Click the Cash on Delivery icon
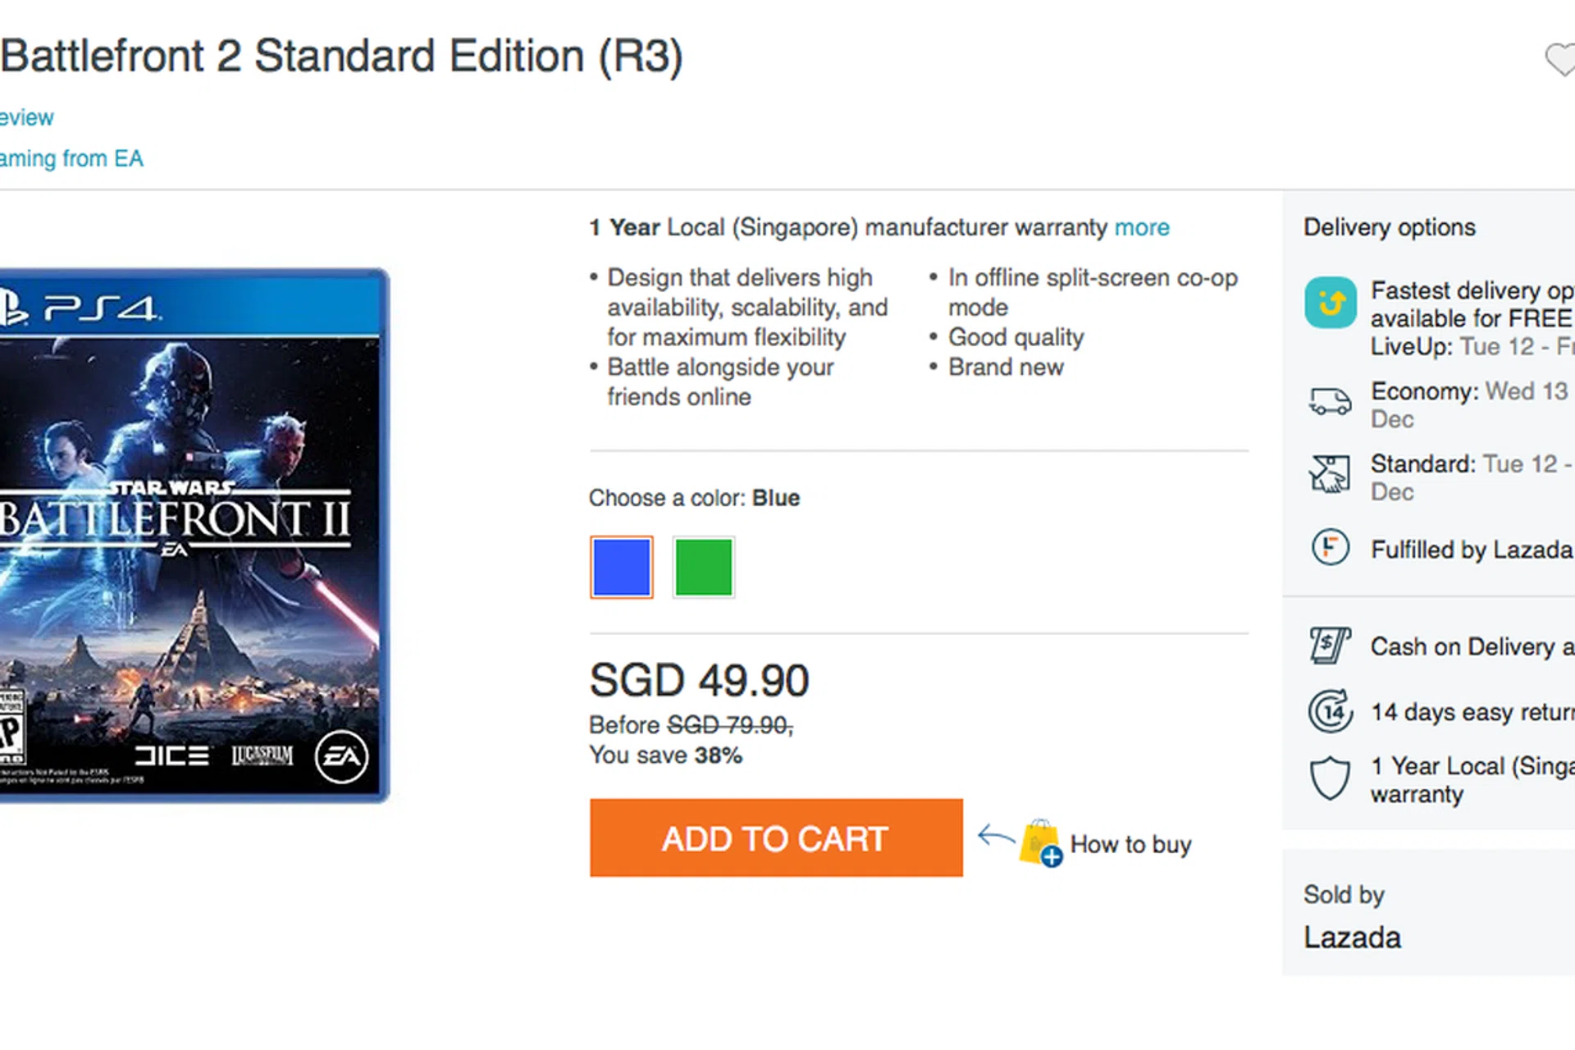The image size is (1575, 1050). (x=1330, y=646)
